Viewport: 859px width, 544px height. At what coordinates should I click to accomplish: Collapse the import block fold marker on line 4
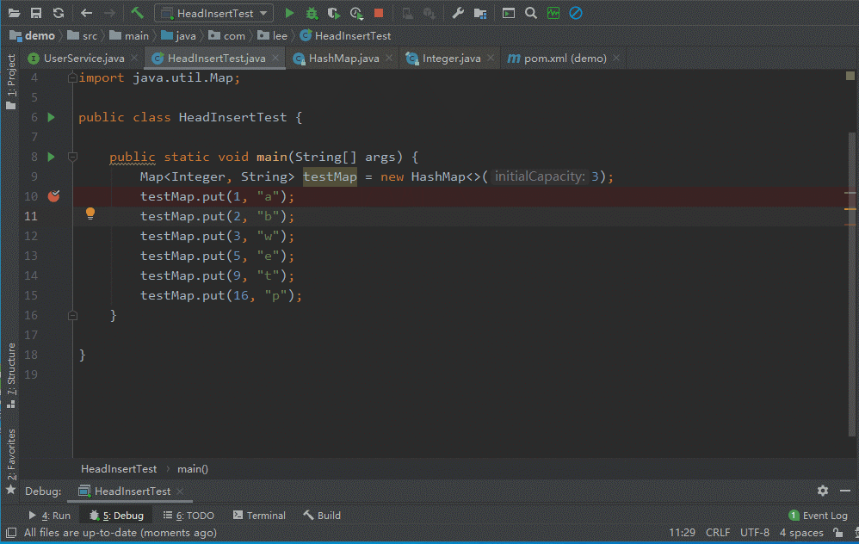[72, 77]
